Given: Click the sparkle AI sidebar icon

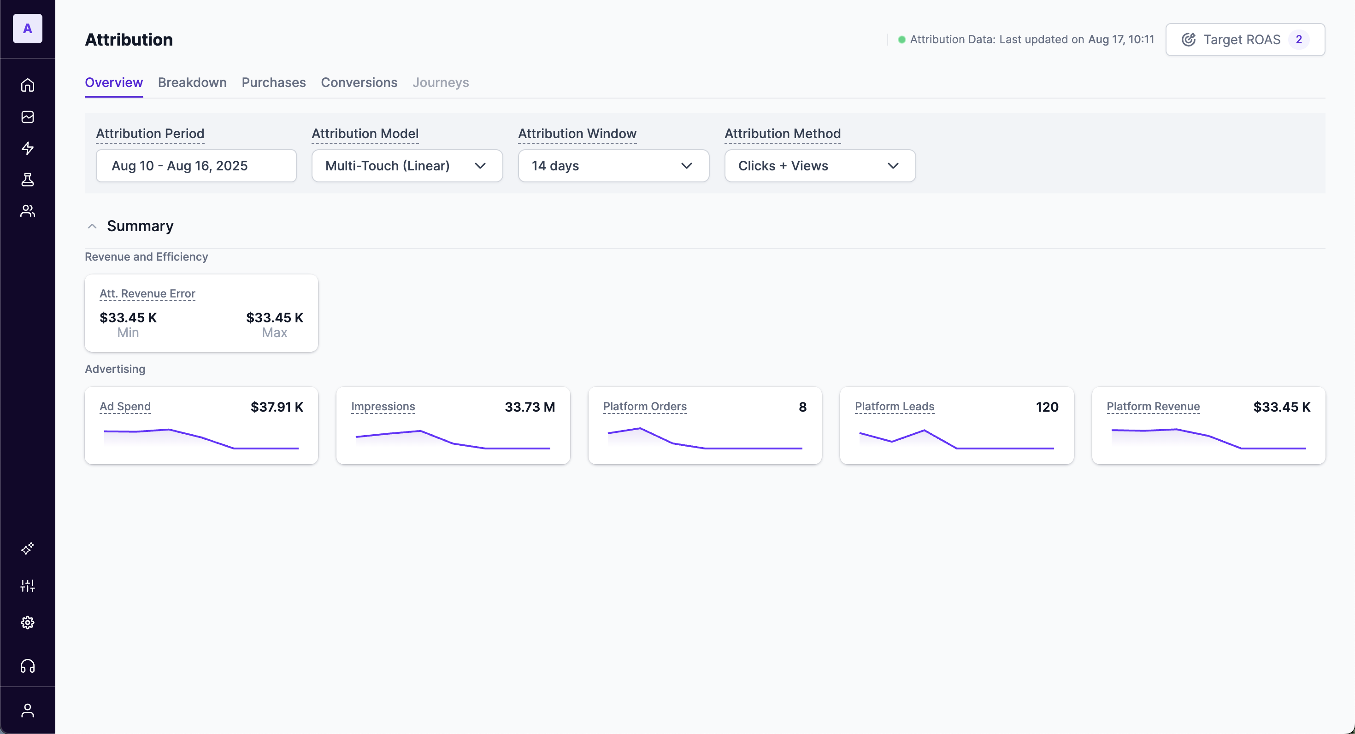Looking at the screenshot, I should pos(27,548).
